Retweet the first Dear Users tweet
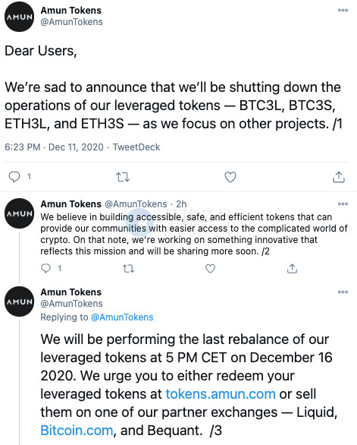The height and width of the screenshot is (445, 357). [x=123, y=177]
